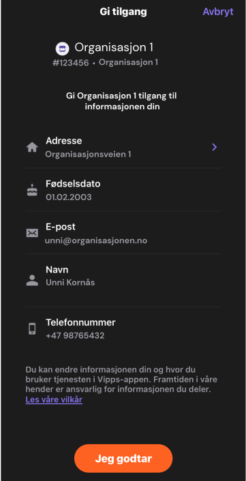Click the Telefonnummer label
This screenshot has height=481, width=246.
80,322
